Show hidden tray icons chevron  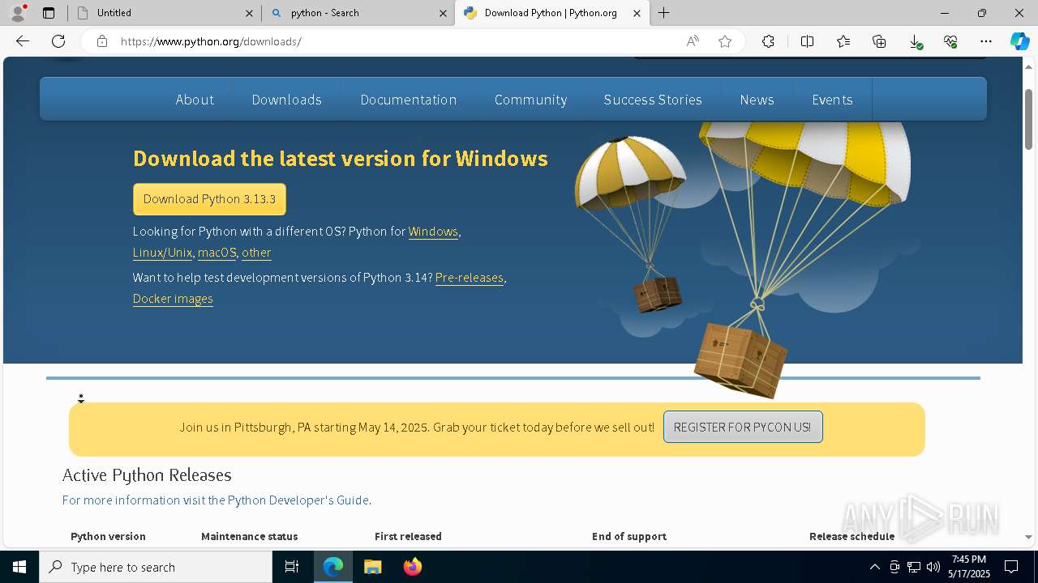click(874, 567)
